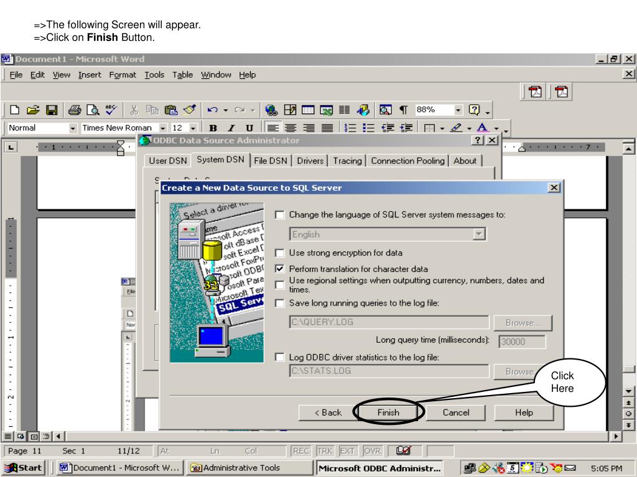Image resolution: width=637 pixels, height=477 pixels.
Task: Open the English language combo box
Action: pos(388,234)
